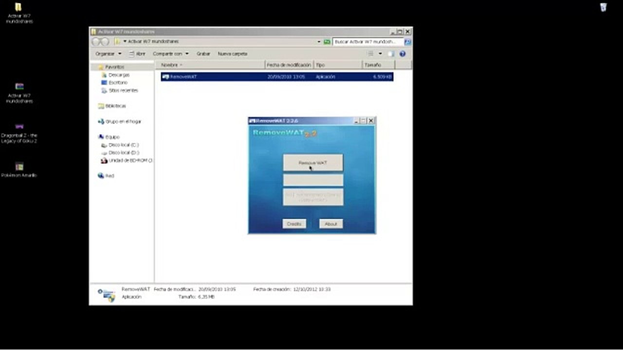The image size is (623, 350).
Task: Click the search magnifier icon in Explorer
Action: 407,42
